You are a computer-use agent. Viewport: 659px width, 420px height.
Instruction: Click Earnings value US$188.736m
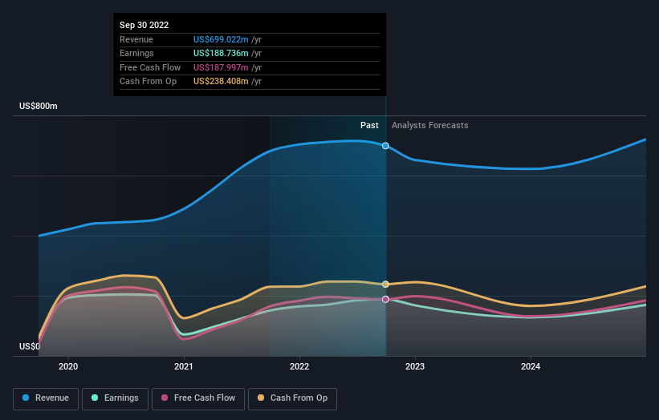click(x=221, y=53)
